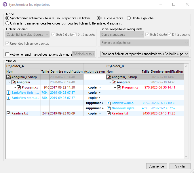Click the Readme.txt file icon in Folder_A
Image resolution: width=194 pixels, height=173 pixels.
click(x=9, y=113)
